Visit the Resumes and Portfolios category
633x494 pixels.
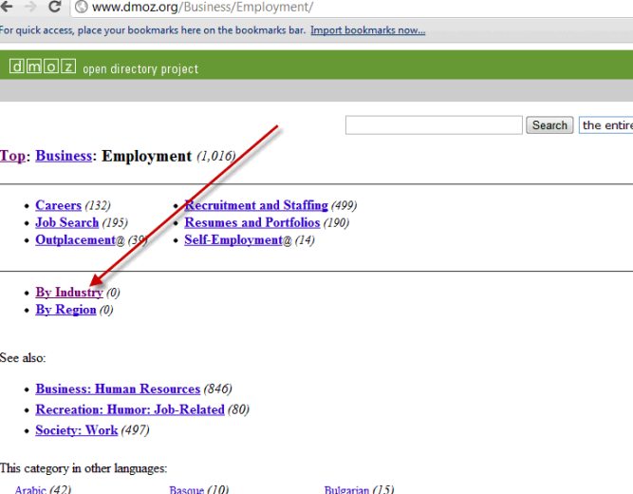click(x=251, y=222)
